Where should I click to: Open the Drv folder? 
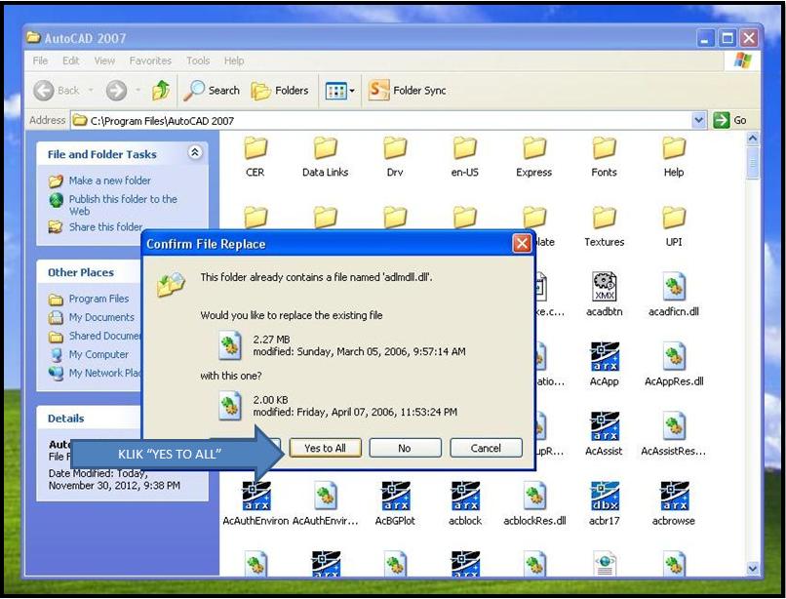[x=395, y=157]
